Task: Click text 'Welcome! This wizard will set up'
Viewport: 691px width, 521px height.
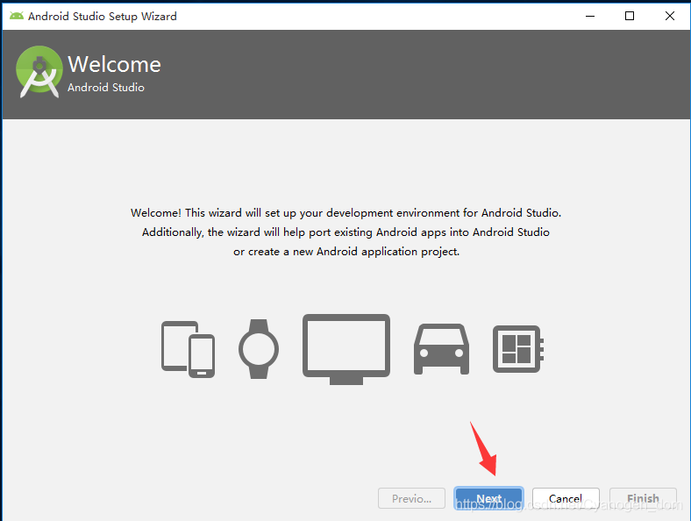Action: pos(214,213)
